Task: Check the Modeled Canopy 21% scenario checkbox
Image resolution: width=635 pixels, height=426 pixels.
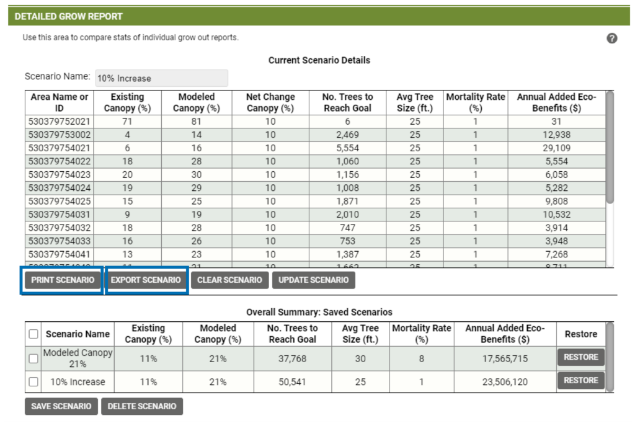Action: click(x=33, y=358)
